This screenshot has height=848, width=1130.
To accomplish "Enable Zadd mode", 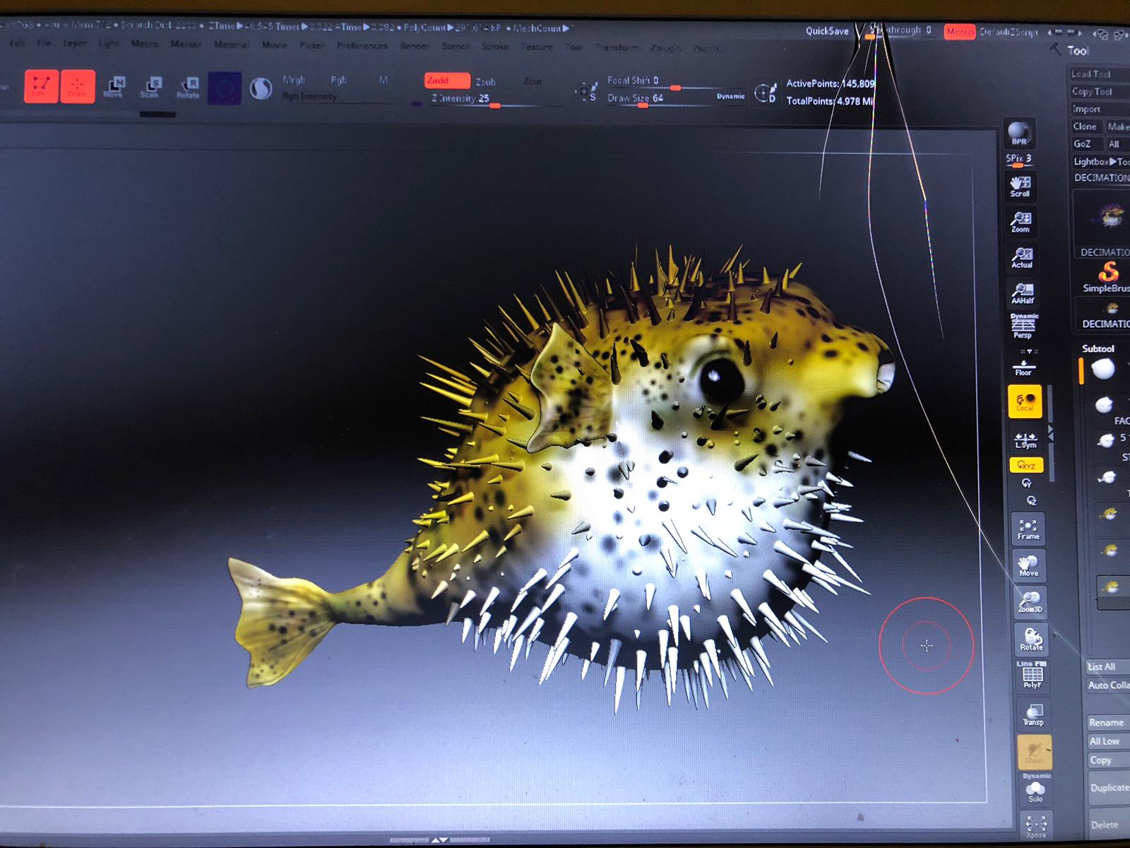I will tap(447, 81).
